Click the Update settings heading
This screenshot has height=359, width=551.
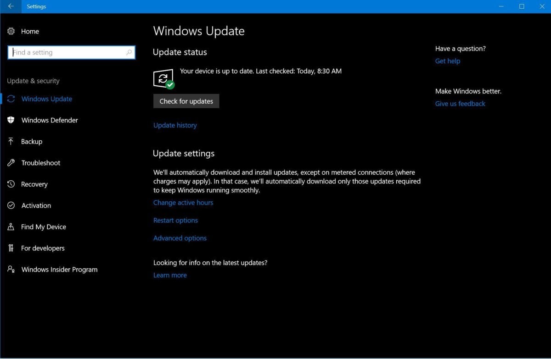pos(184,154)
